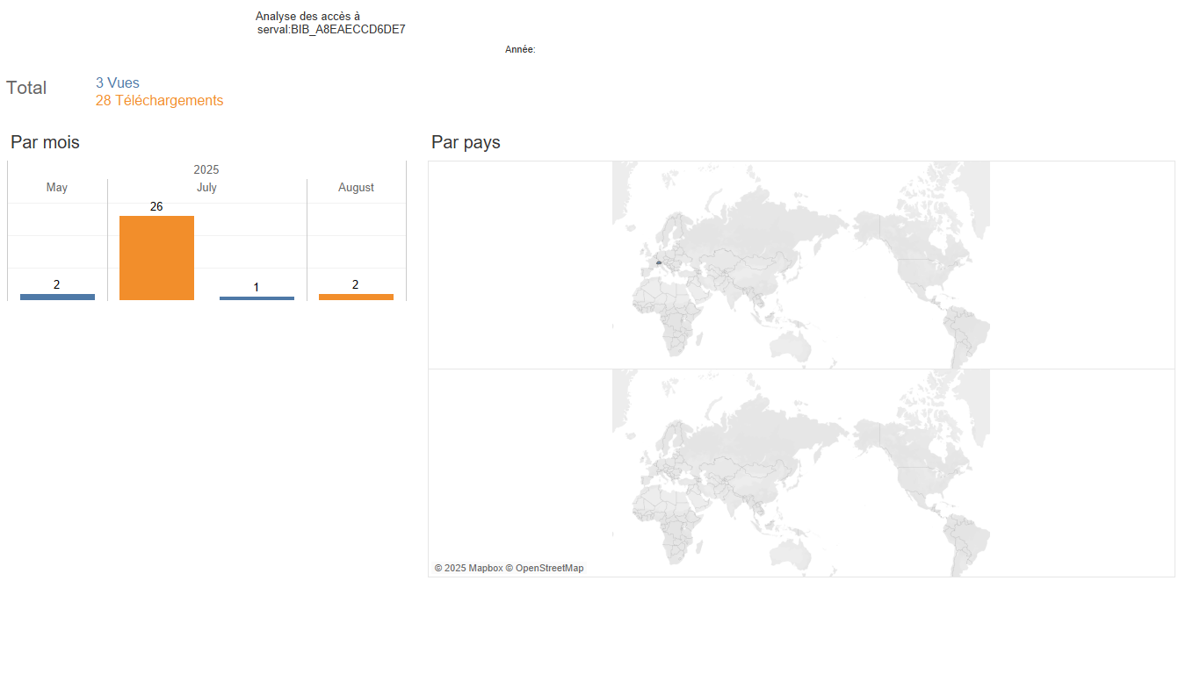Click the serval:BIB_A8EAECCD6DE7 identifier text
The width and height of the screenshot is (1200, 674).
click(x=331, y=30)
